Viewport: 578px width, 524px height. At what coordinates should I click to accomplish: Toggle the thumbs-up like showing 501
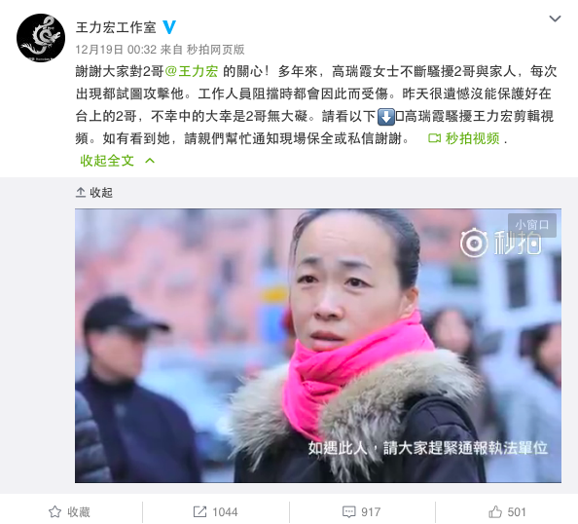click(507, 511)
